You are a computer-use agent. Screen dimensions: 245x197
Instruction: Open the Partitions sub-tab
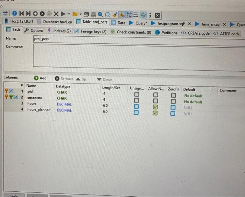[x=166, y=33]
